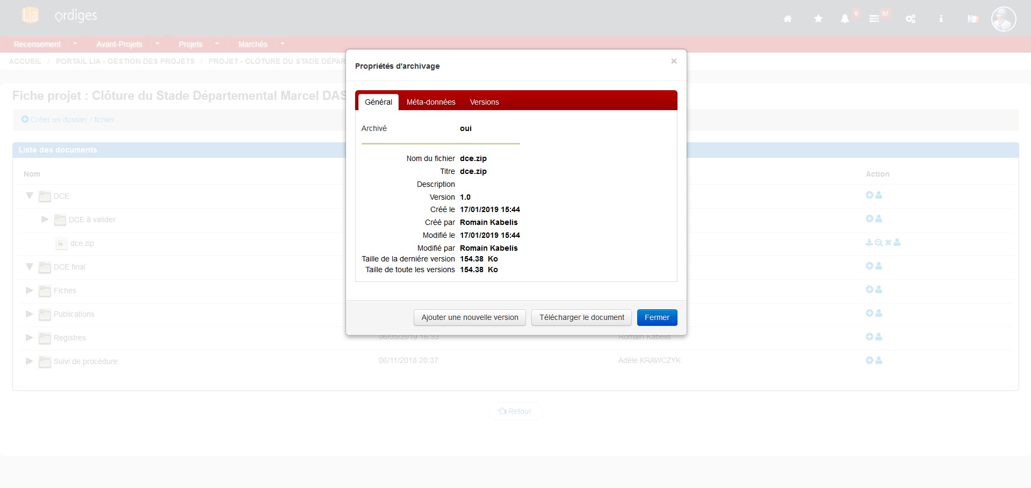Click the Recensement menu item

point(38,44)
